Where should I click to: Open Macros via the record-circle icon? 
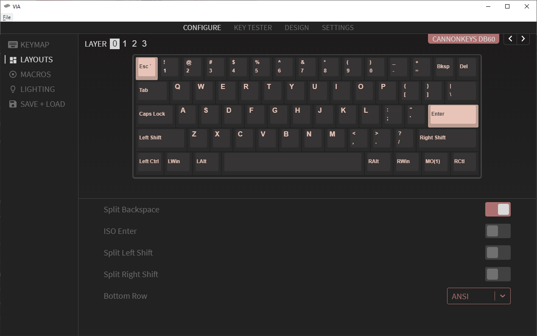(13, 75)
